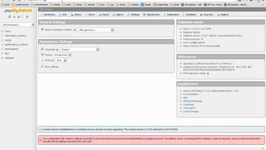The width and height of the screenshot is (266, 150).
Task: Open the Language dropdown showing English
Action: coord(80,50)
